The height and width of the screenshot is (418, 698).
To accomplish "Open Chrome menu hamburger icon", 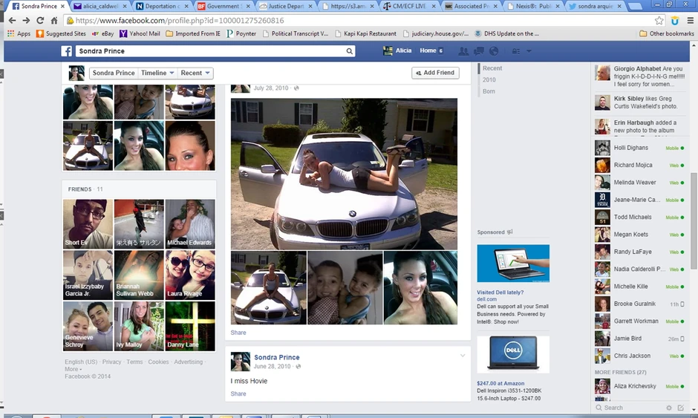I will [x=690, y=21].
